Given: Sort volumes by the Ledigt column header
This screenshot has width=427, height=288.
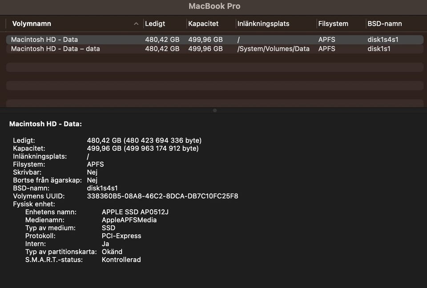Looking at the screenshot, I should tap(155, 24).
